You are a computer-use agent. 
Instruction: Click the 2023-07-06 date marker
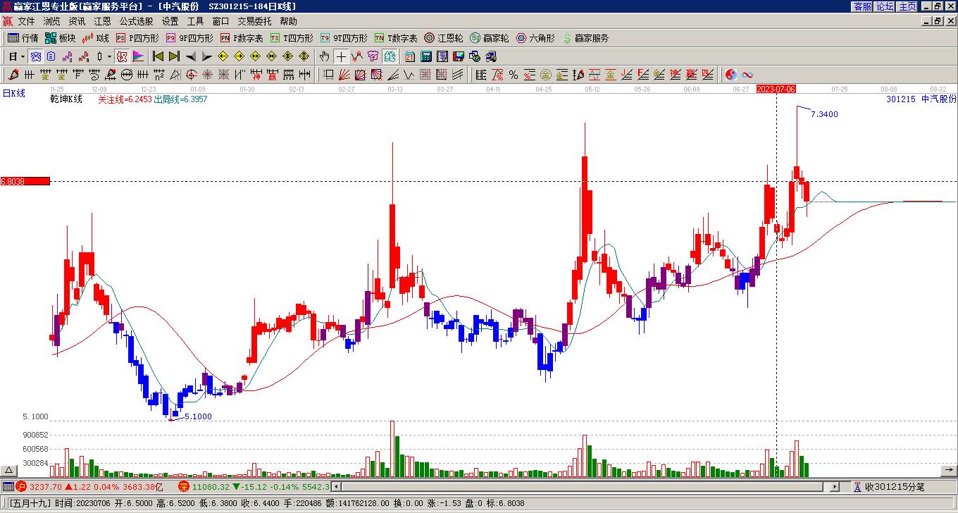776,89
